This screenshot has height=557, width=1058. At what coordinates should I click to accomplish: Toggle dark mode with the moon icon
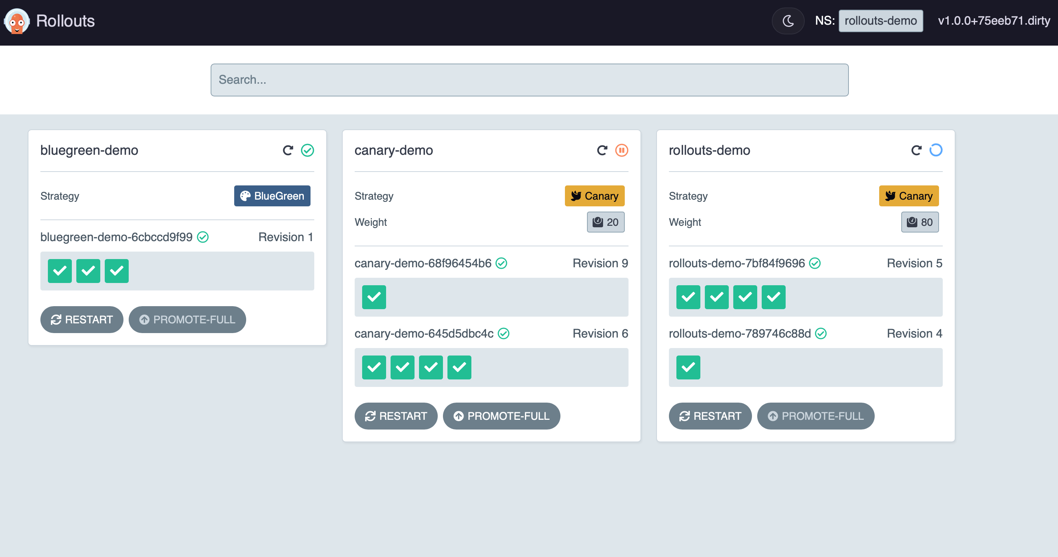pyautogui.click(x=788, y=21)
